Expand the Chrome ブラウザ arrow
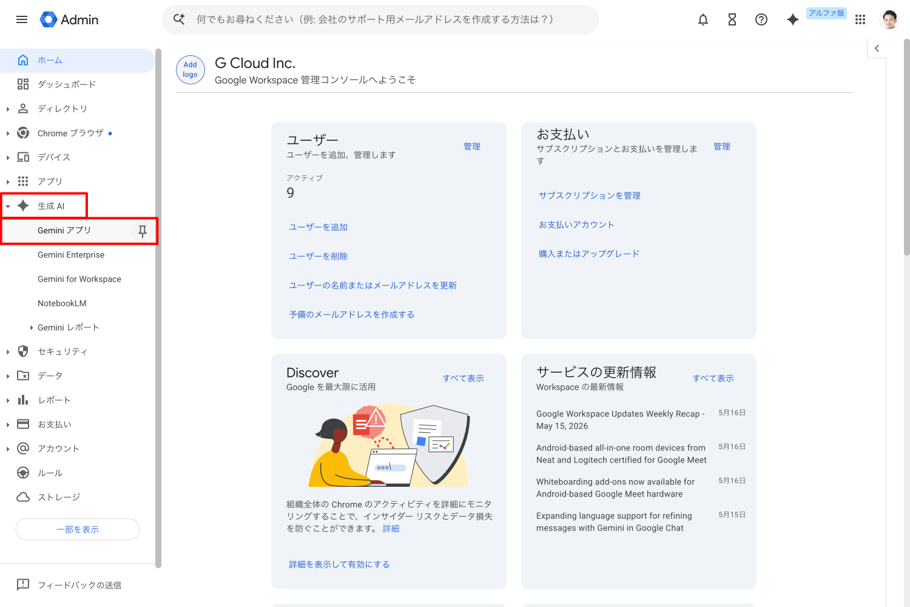The height and width of the screenshot is (607, 910). click(x=8, y=134)
